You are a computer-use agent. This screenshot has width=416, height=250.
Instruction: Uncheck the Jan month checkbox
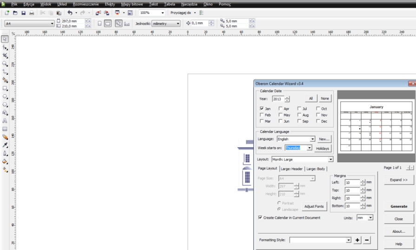coord(262,108)
